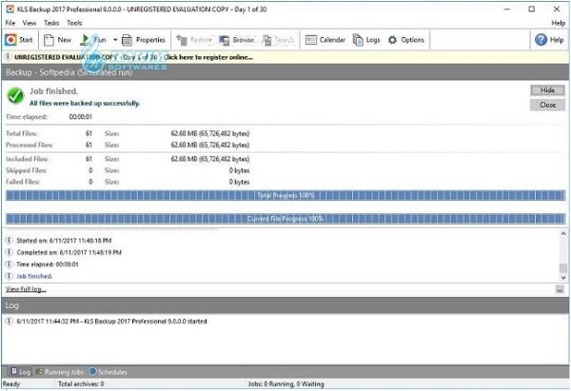
Task: Maximize the KLS Backup window
Action: pyautogui.click(x=532, y=10)
